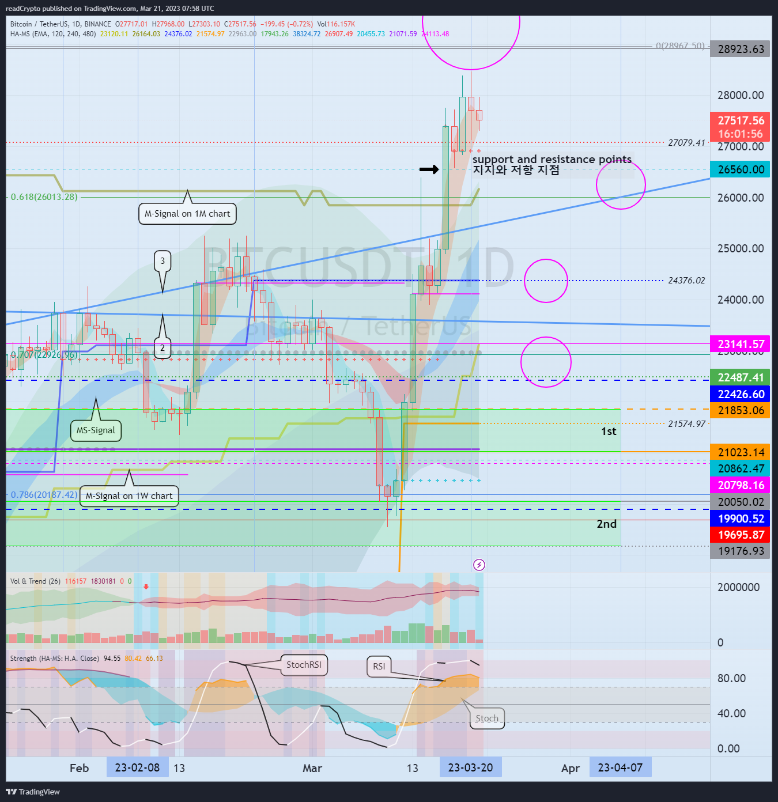Select the magenta 23141.57 price label
Viewport: 778px width, 802px height.
(x=740, y=344)
